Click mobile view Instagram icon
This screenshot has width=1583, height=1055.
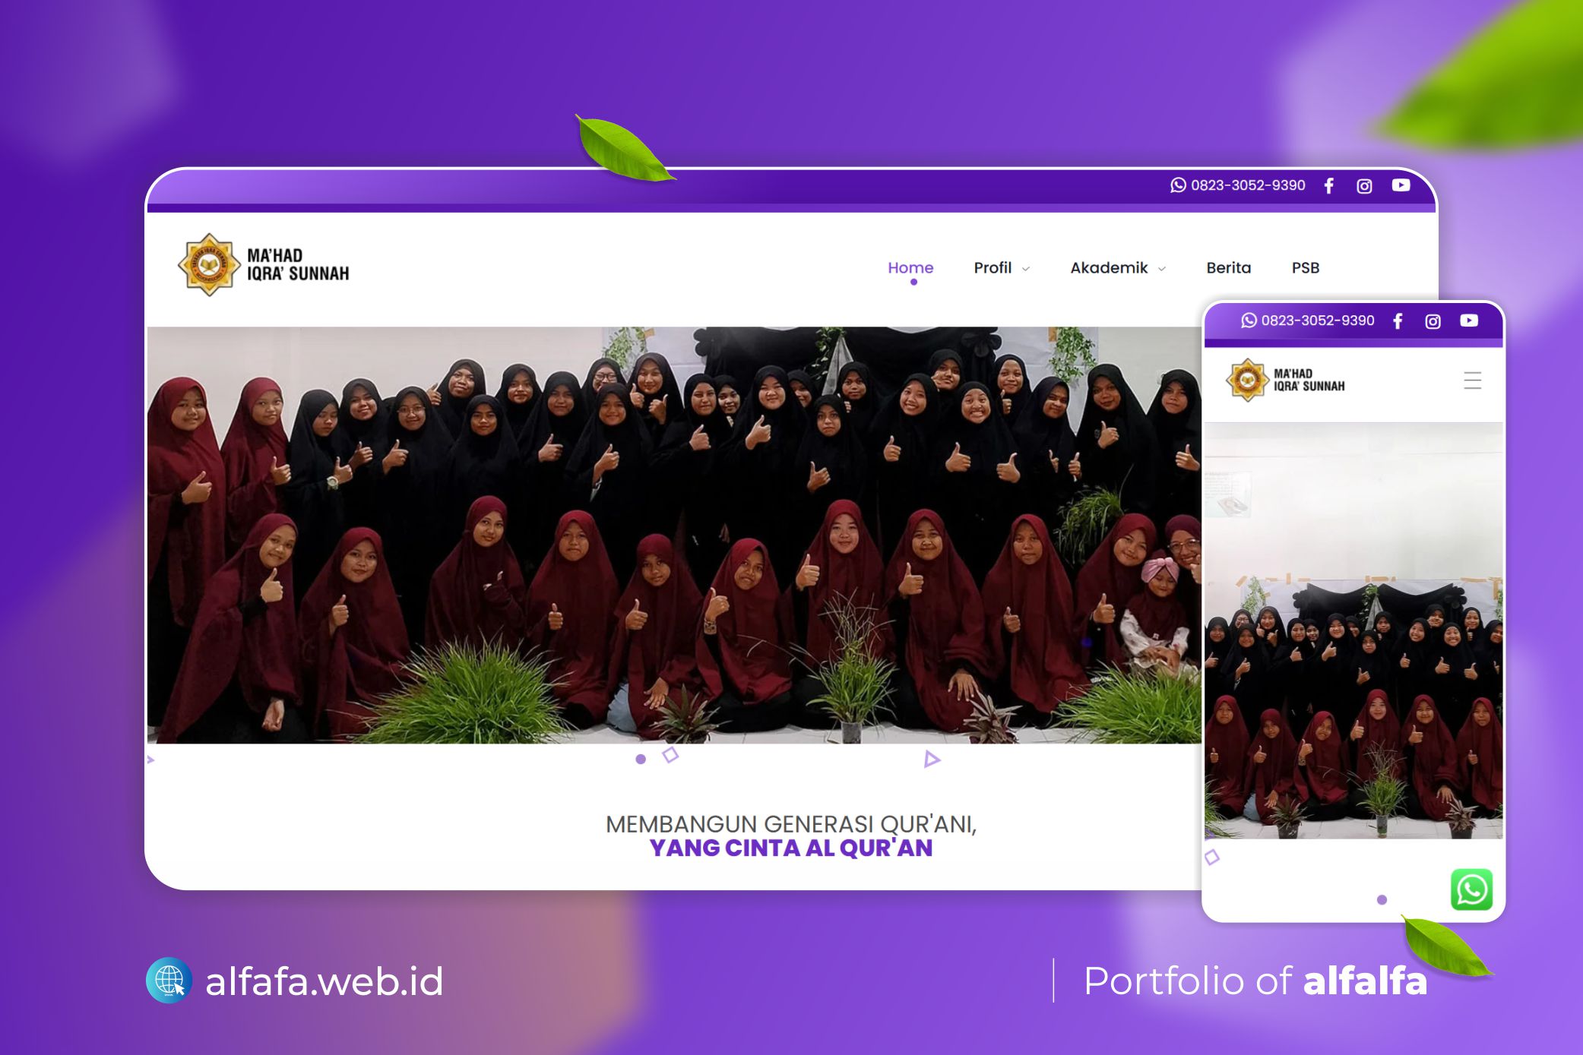point(1433,321)
